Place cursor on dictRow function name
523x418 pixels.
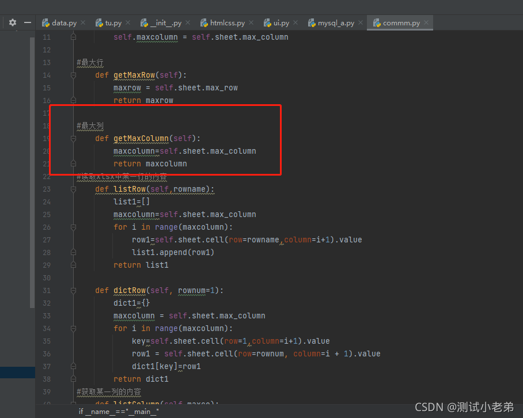point(130,291)
